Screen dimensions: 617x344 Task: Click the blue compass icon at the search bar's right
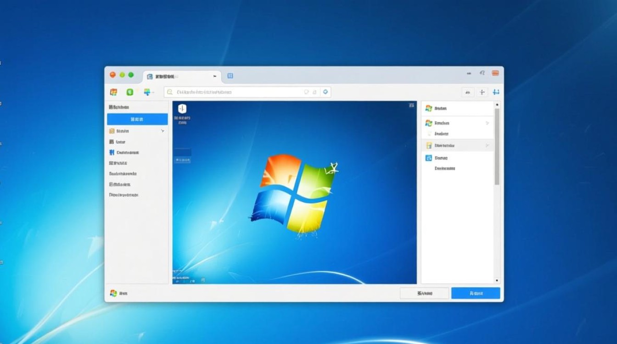click(325, 92)
